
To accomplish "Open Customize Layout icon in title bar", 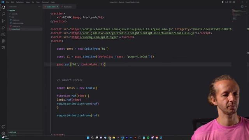I will click(234, 2).
